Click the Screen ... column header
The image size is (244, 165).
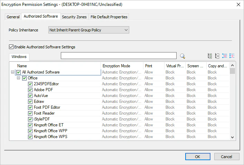coord(196,66)
